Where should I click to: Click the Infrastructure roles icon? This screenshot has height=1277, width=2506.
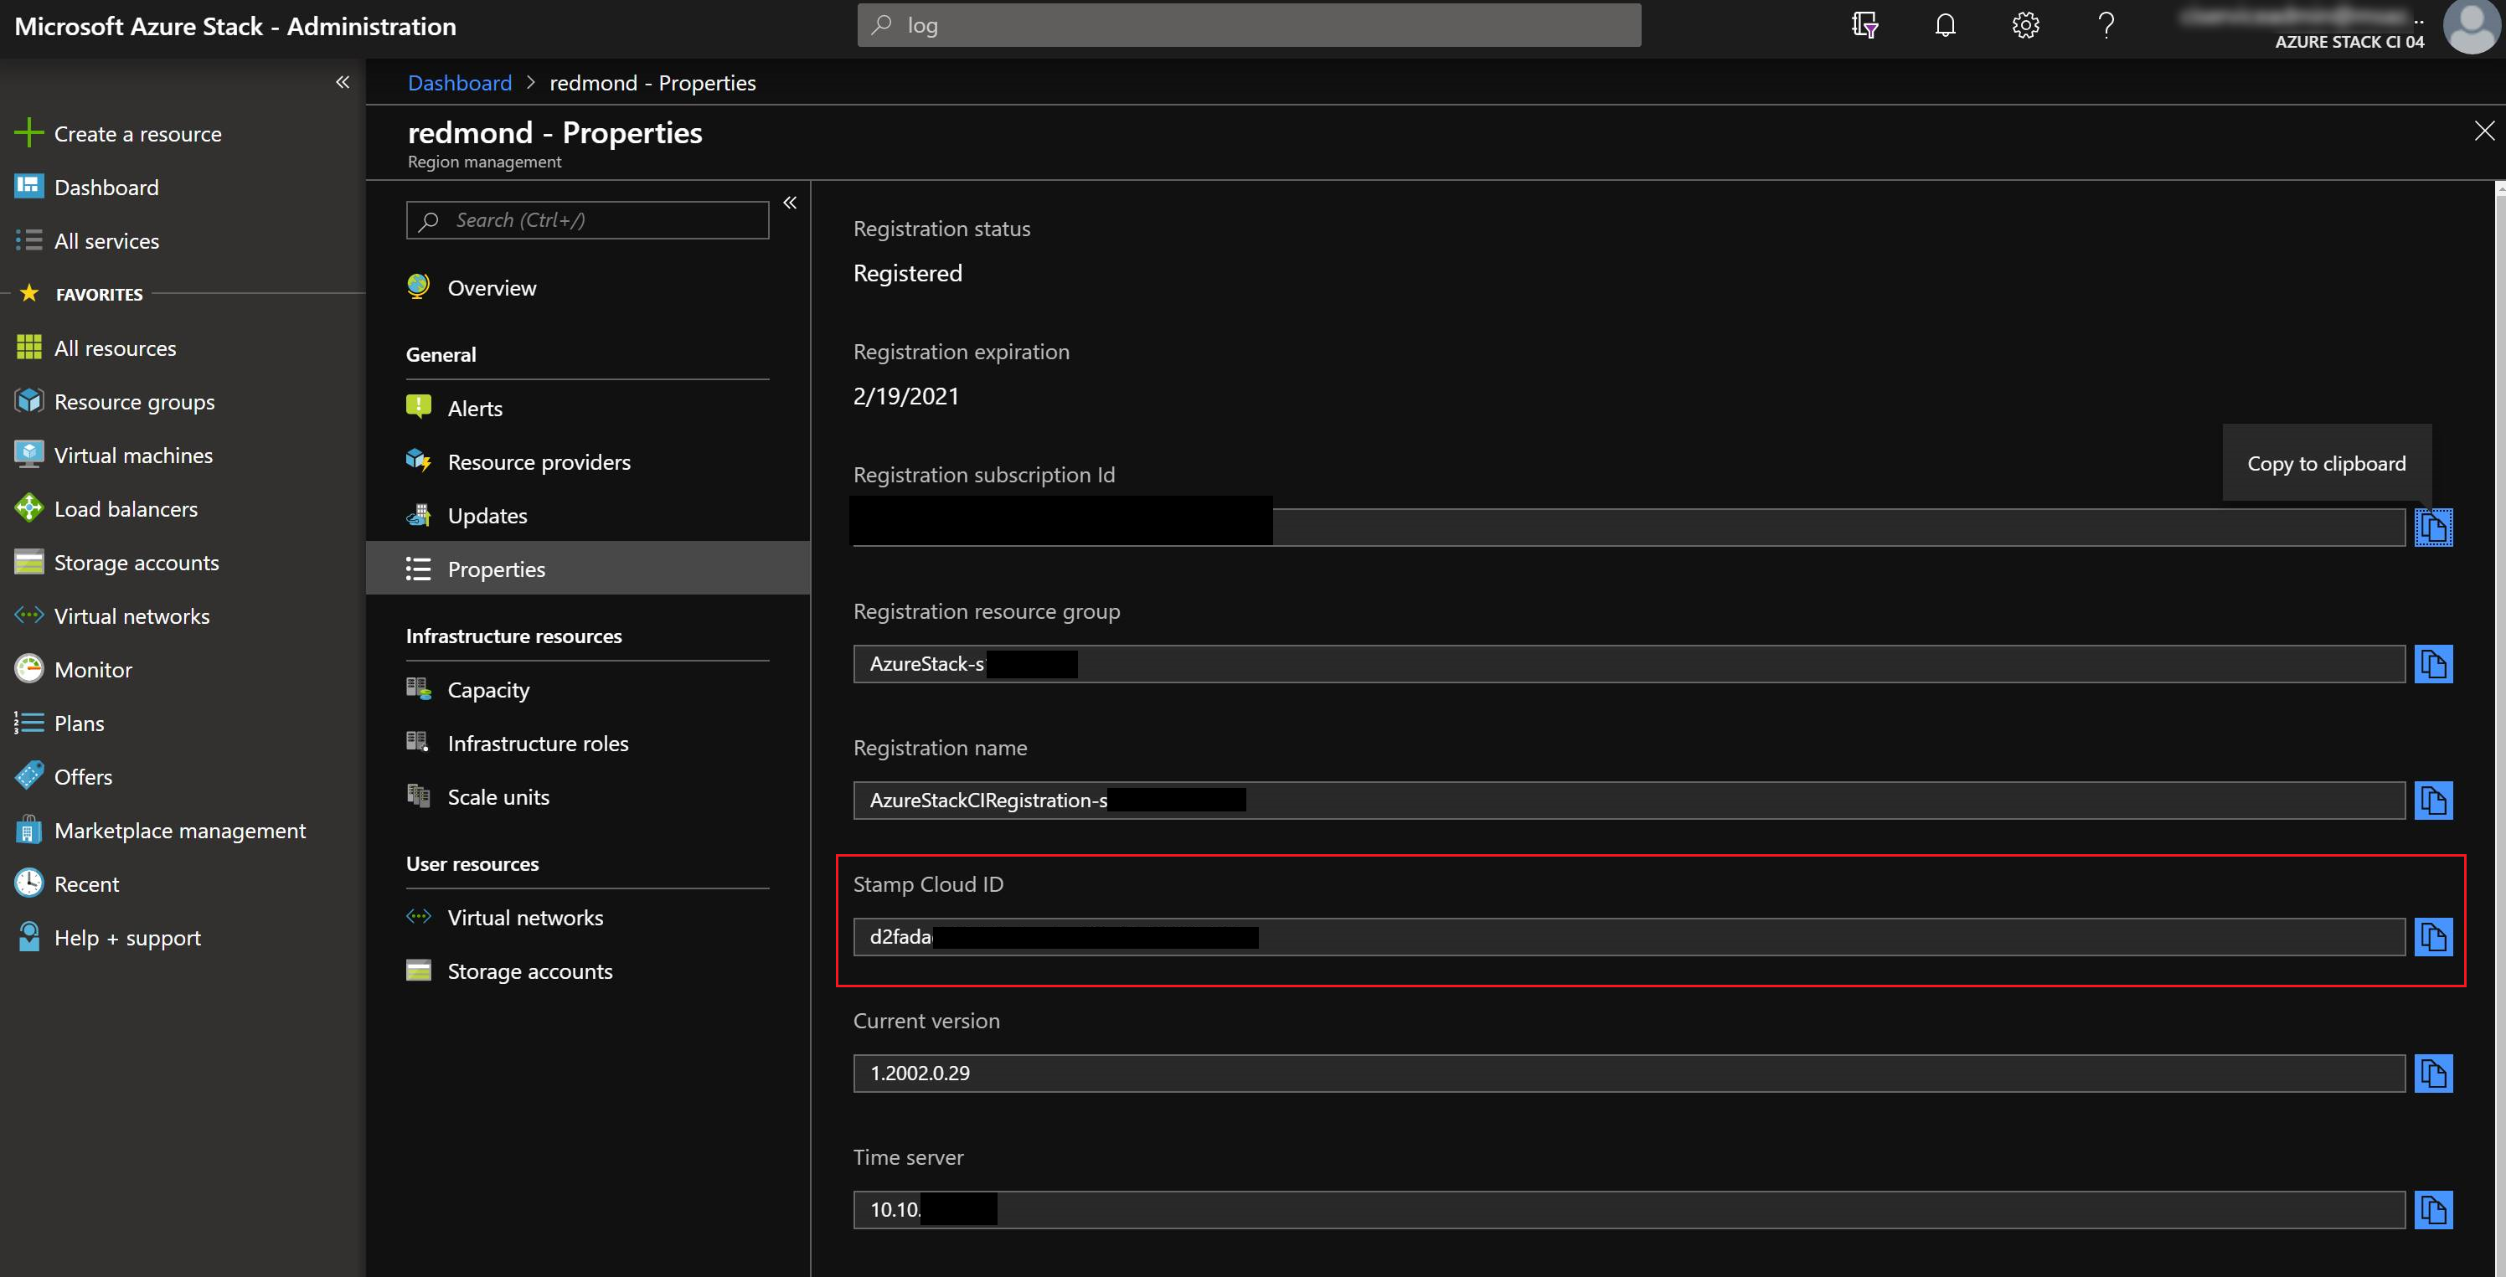pyautogui.click(x=420, y=741)
